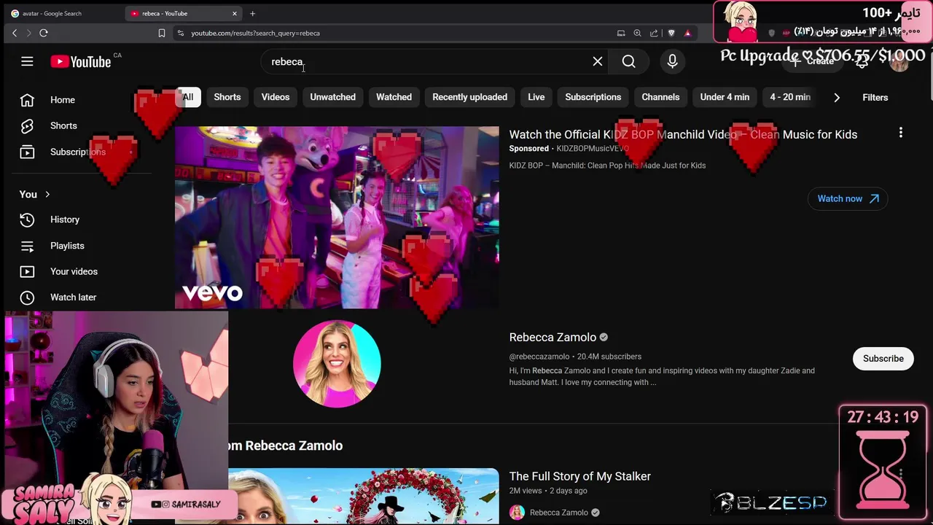Filter results by Unwatched chip
933x525 pixels.
332,97
